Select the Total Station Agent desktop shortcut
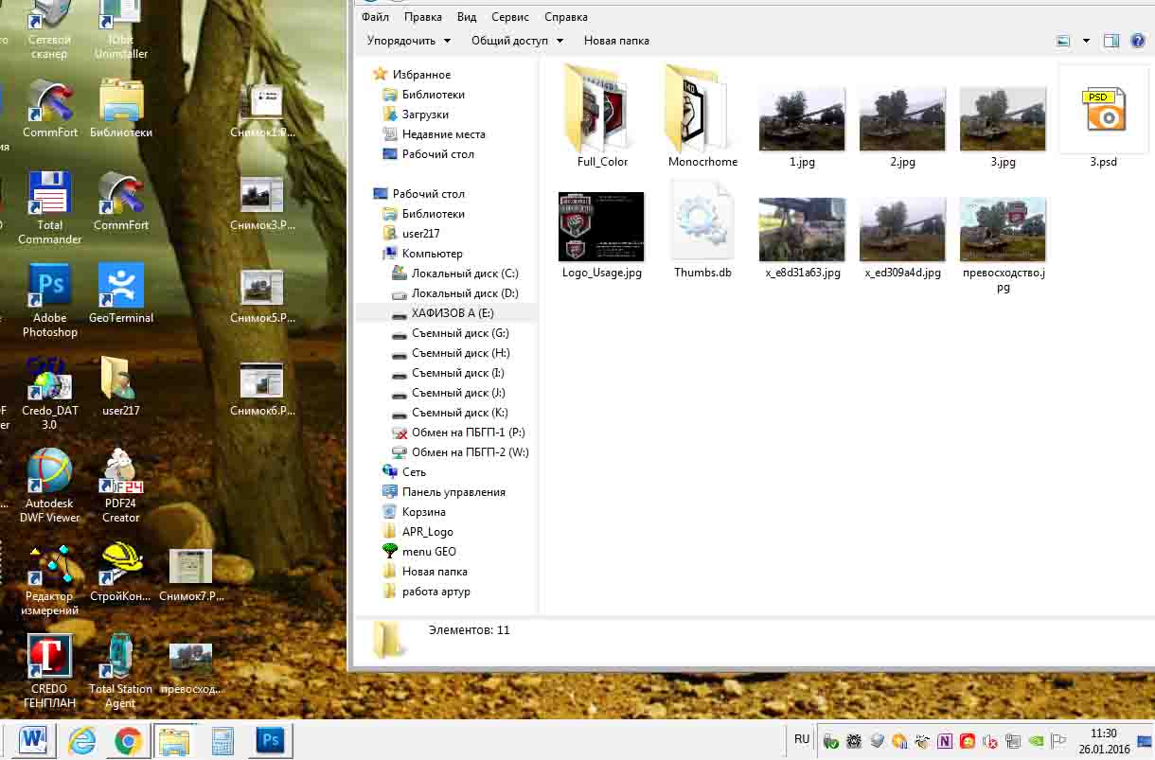This screenshot has width=1155, height=760. tap(121, 671)
